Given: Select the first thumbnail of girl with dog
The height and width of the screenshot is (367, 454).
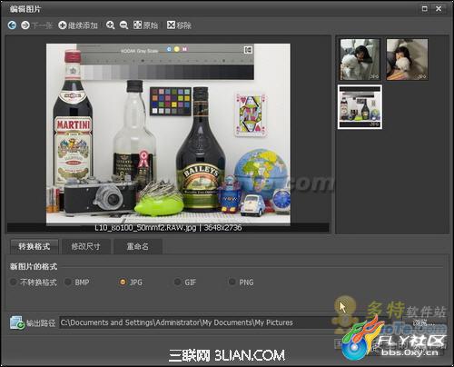Looking at the screenshot, I should pos(360,59).
